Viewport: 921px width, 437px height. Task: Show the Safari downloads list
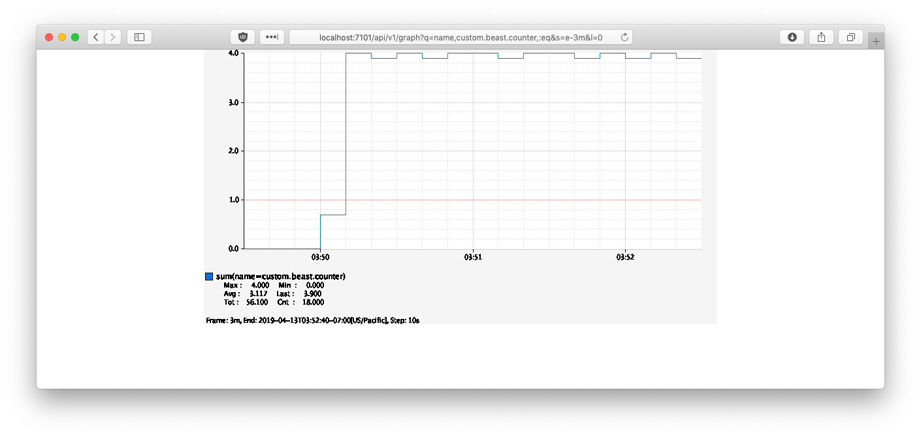coord(792,37)
